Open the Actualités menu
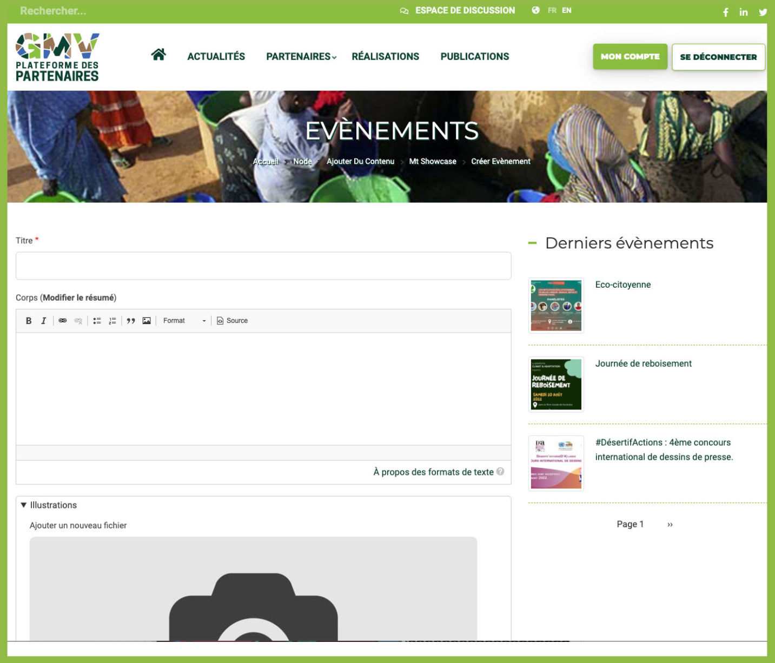This screenshot has height=663, width=775. click(x=216, y=57)
